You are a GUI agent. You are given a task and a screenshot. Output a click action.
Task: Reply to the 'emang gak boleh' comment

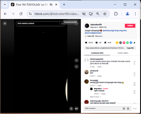click(x=99, y=86)
